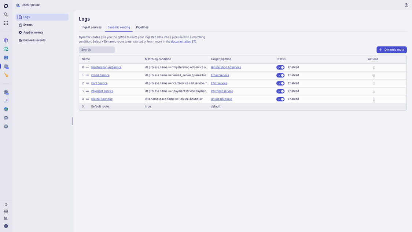Create a new Dynamic route
This screenshot has height=232, width=412.
point(391,50)
